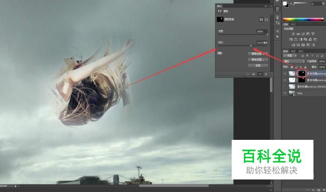Open the layer filter kind dropdown
Viewport: 326px width, 192px height.
(290, 56)
